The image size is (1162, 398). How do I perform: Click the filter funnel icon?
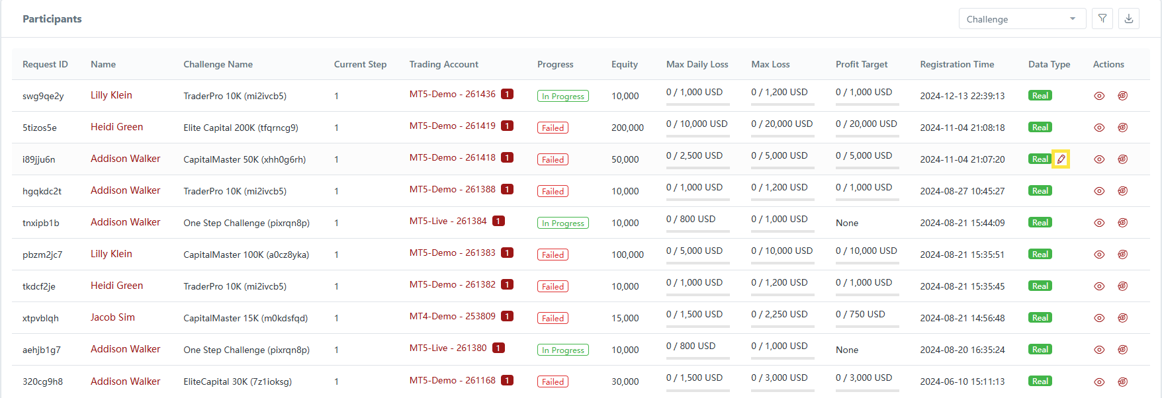point(1102,19)
